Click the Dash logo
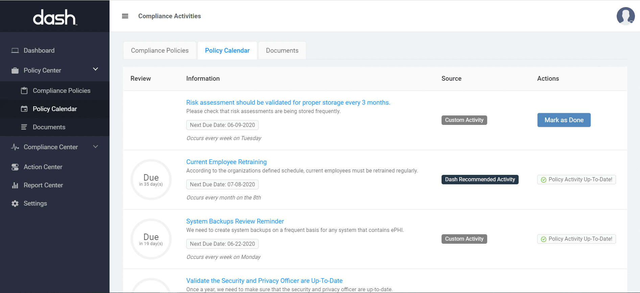The image size is (640, 293). [x=55, y=17]
